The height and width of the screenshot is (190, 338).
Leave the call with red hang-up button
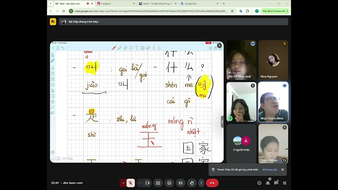click(x=212, y=183)
